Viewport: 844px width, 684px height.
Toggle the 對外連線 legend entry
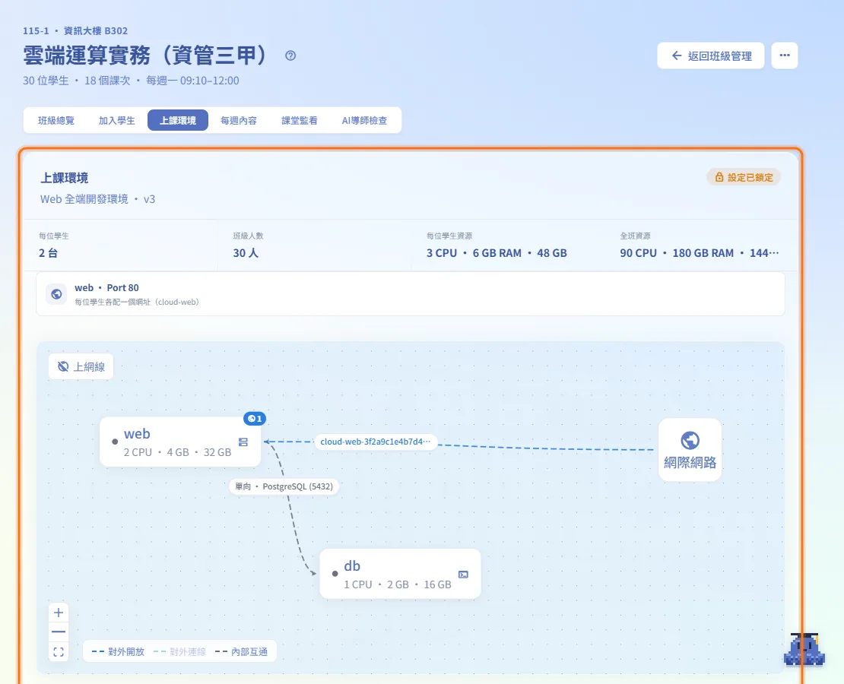(179, 652)
